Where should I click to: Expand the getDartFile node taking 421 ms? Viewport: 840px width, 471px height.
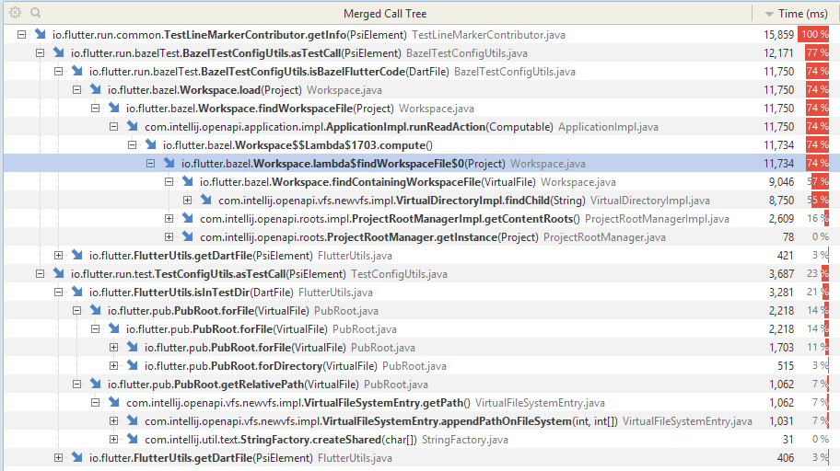[58, 256]
